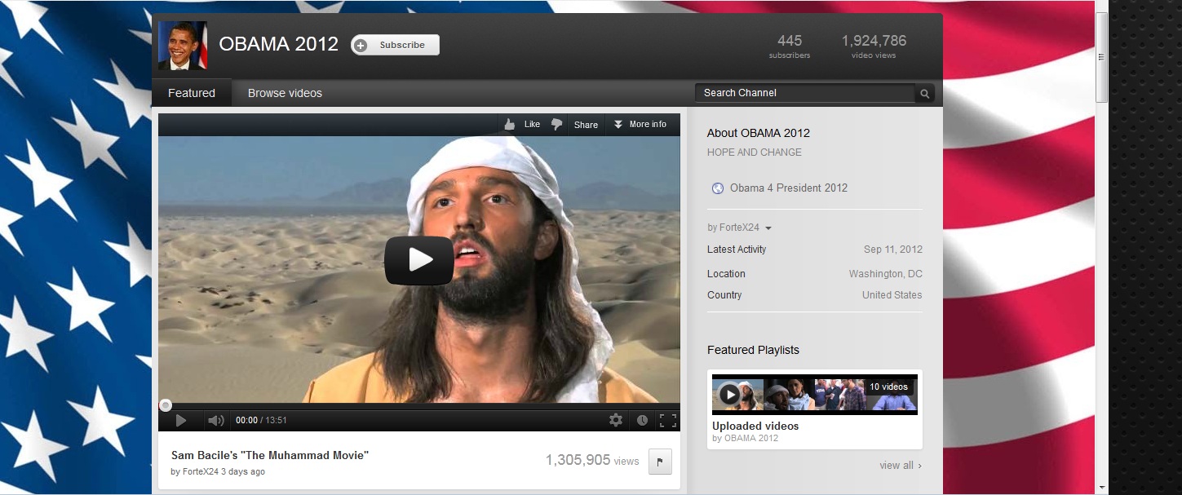This screenshot has width=1182, height=495.
Task: Click the thumbs-down dislike icon
Action: pos(557,125)
